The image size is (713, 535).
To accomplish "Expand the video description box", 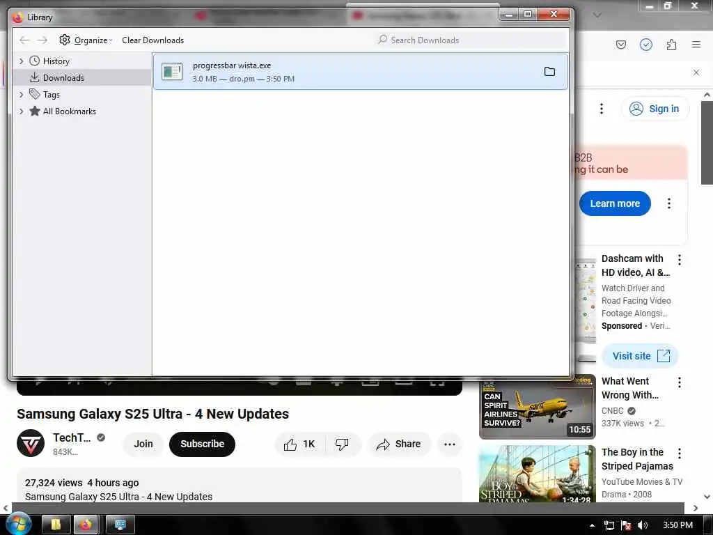I will (x=240, y=486).
